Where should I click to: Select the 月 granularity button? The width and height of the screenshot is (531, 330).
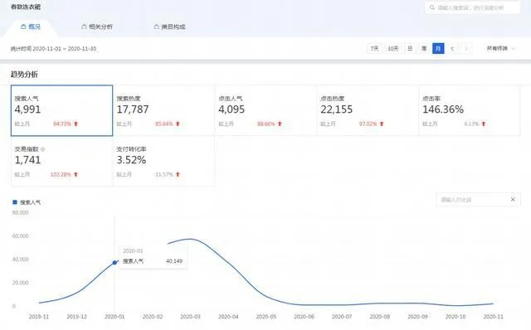438,49
